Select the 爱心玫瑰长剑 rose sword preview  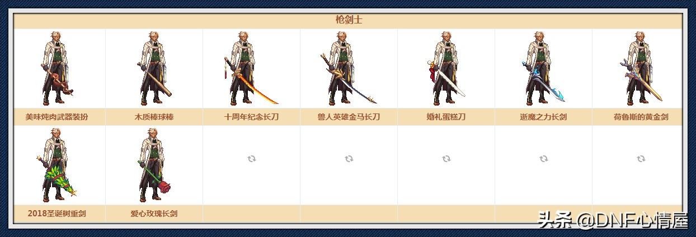pyautogui.click(x=154, y=165)
